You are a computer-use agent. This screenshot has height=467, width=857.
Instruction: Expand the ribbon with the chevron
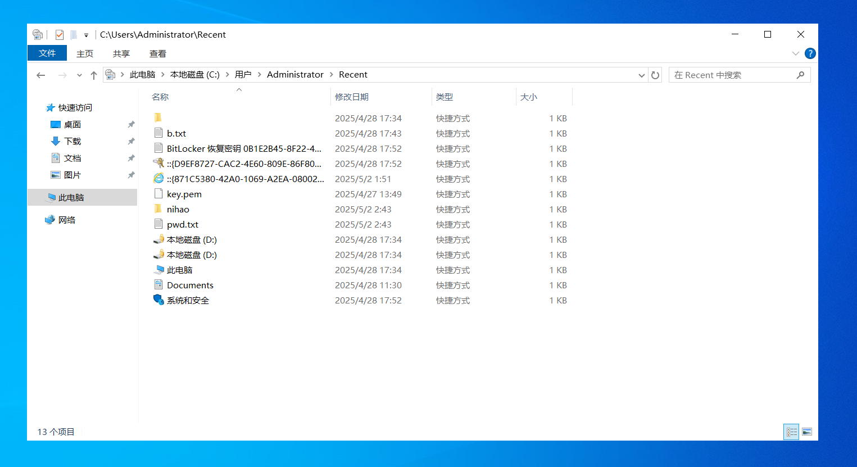(x=795, y=53)
